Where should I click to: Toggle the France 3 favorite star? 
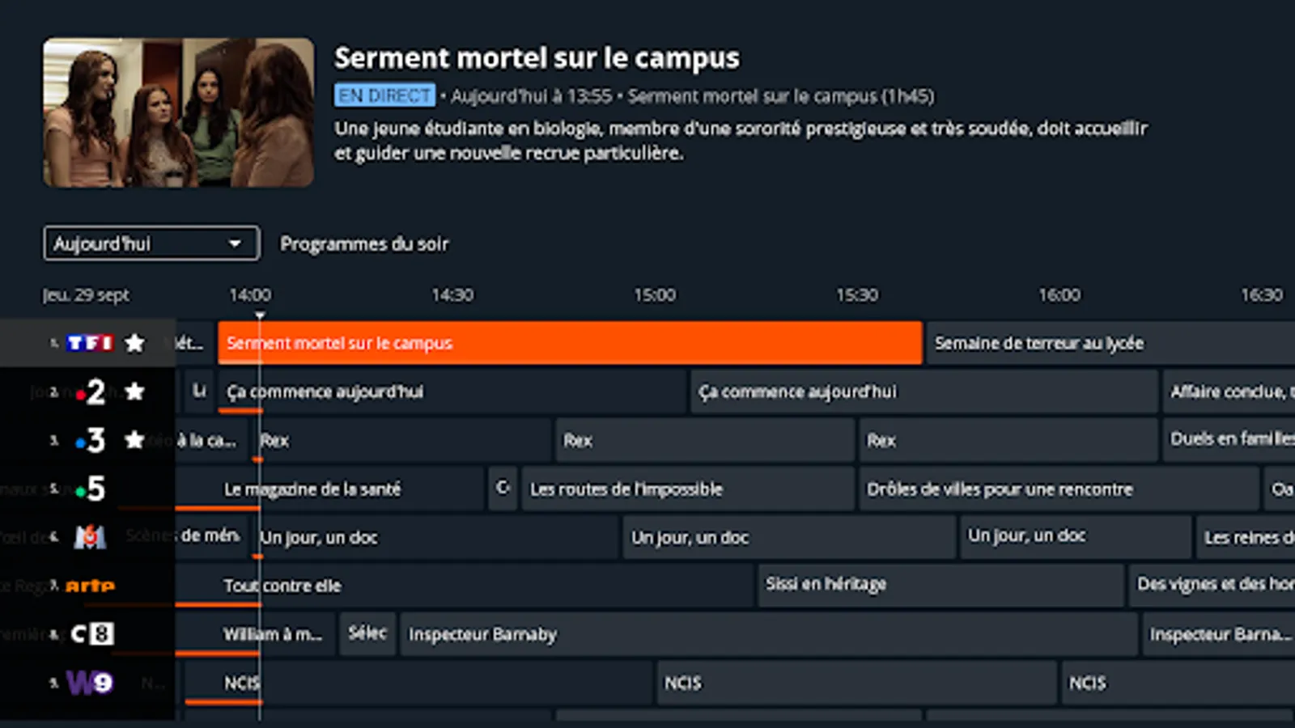click(134, 440)
